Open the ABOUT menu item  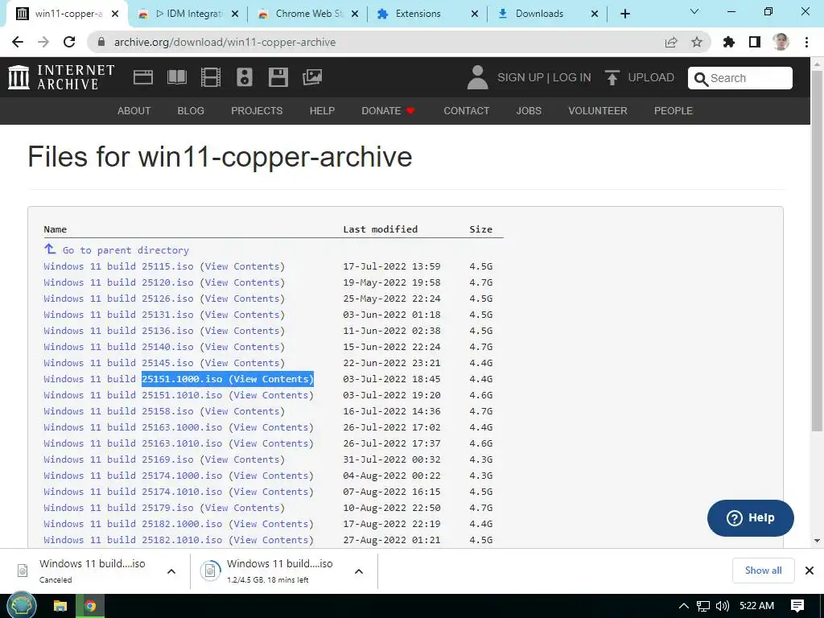pyautogui.click(x=134, y=111)
